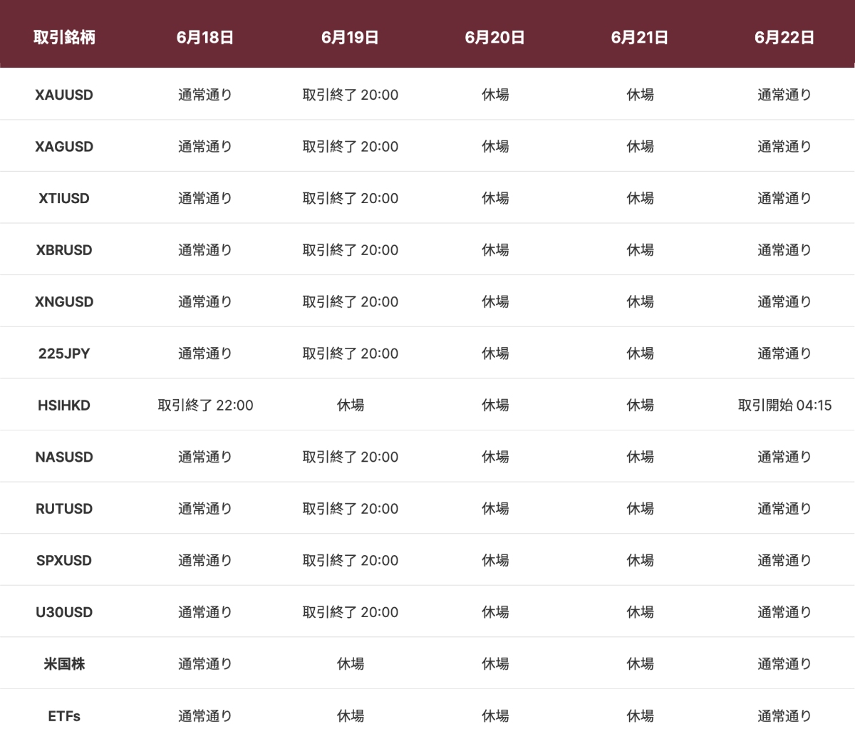
Task: Select the XAGUSD symbol cell
Action: pyautogui.click(x=64, y=147)
